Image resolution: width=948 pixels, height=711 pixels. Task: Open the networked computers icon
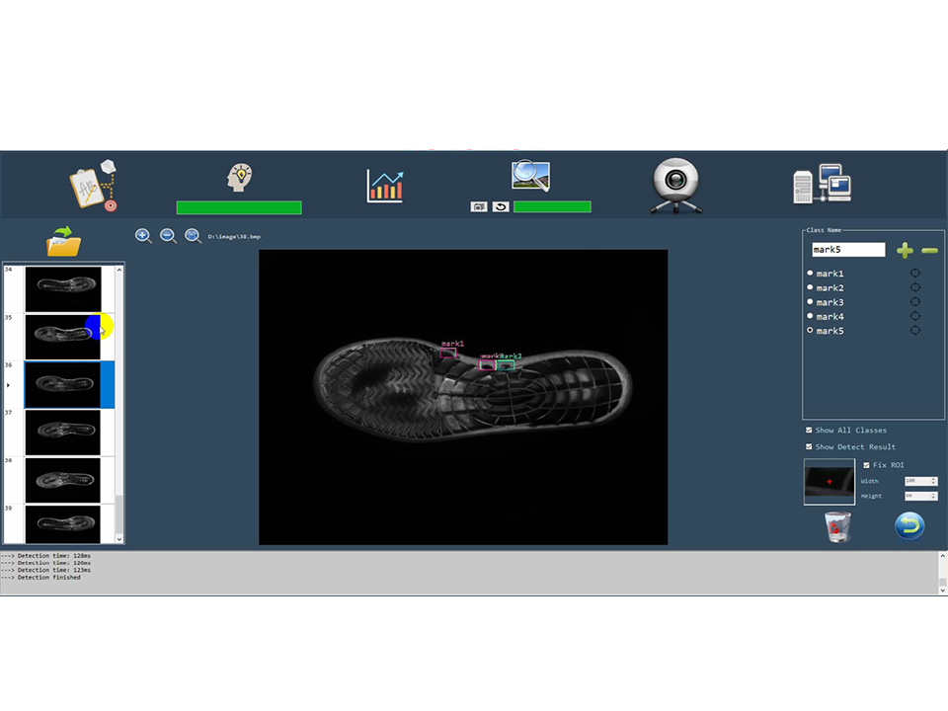click(x=822, y=184)
